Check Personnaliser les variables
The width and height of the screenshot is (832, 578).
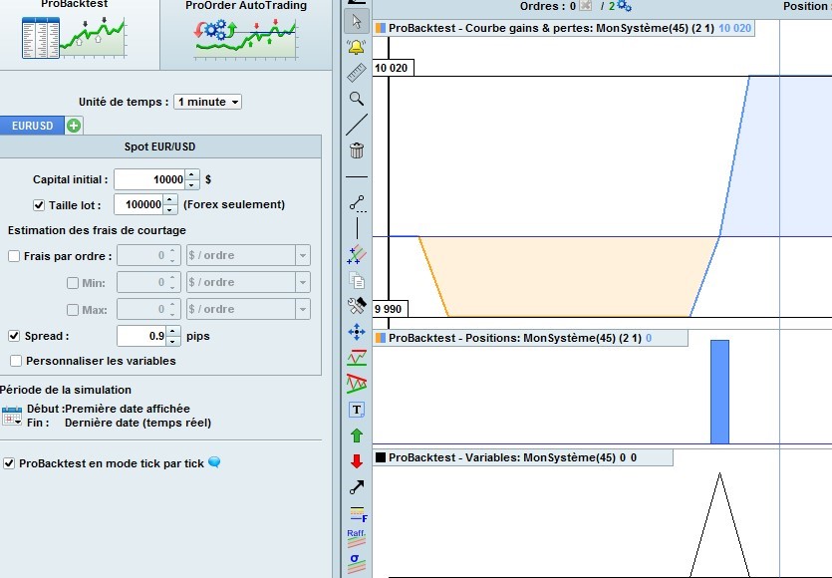point(16,361)
